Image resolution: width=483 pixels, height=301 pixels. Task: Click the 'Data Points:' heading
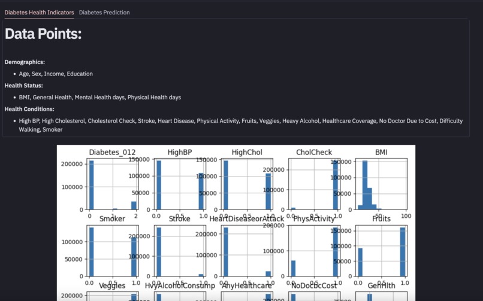pyautogui.click(x=43, y=34)
